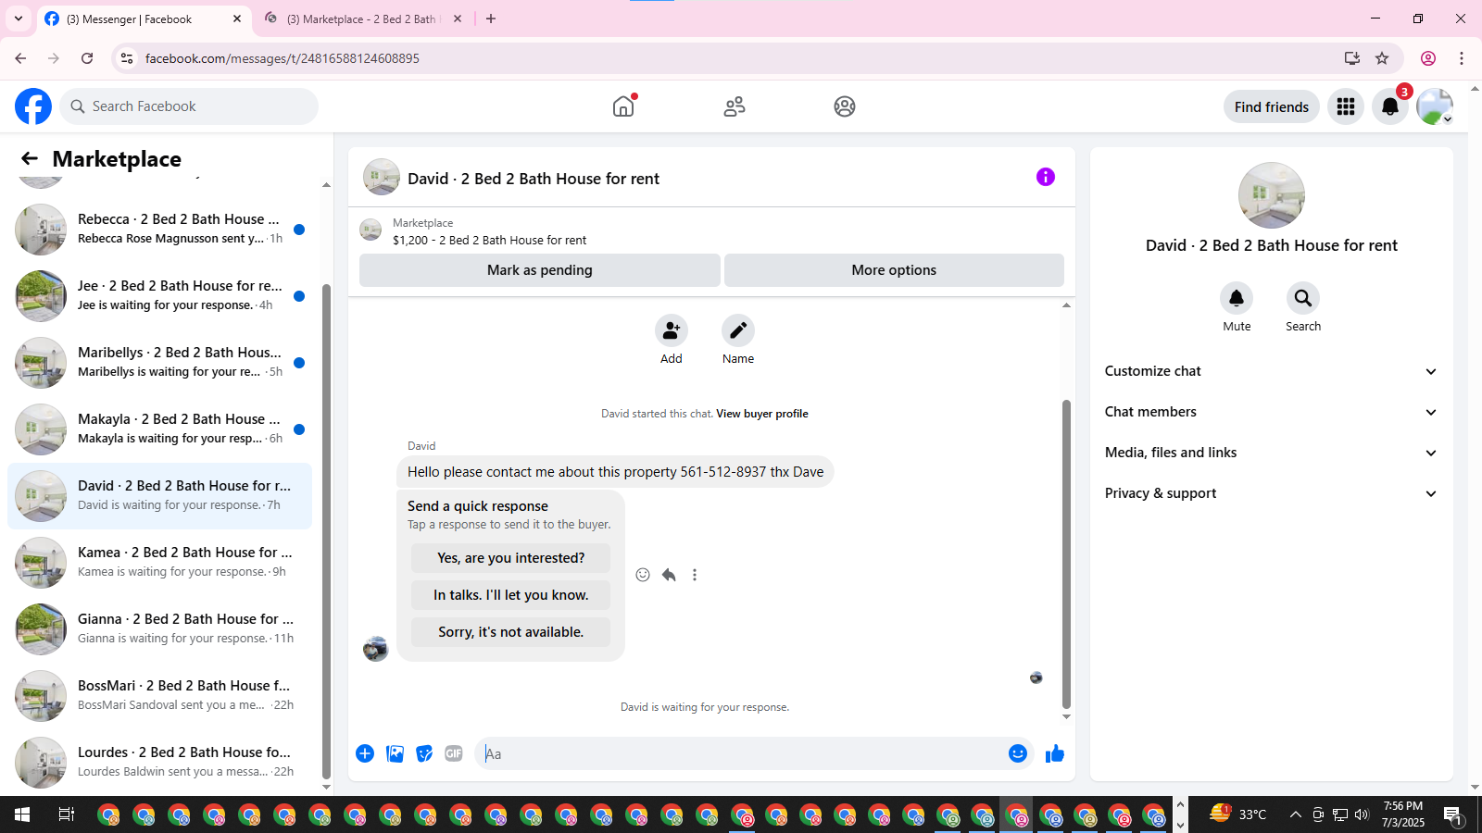Open Windows Start menu
Viewport: 1482px width, 833px height.
(22, 814)
